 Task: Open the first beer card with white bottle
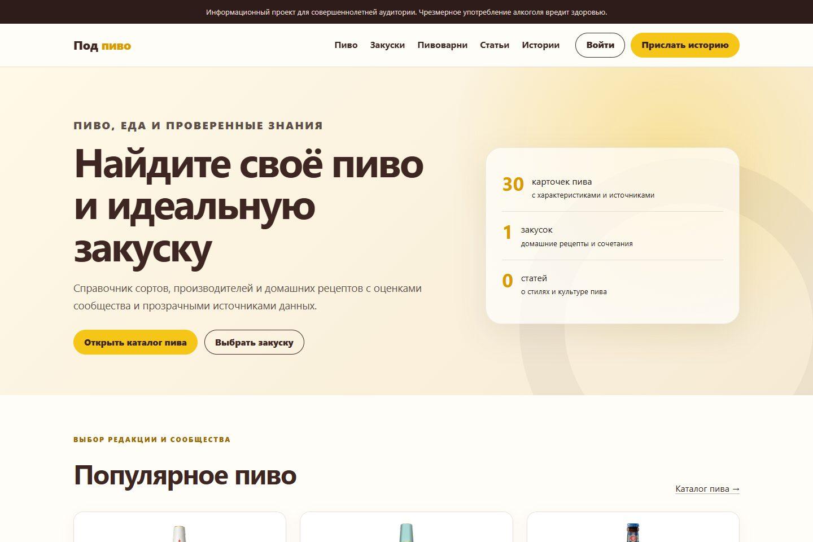(180, 527)
